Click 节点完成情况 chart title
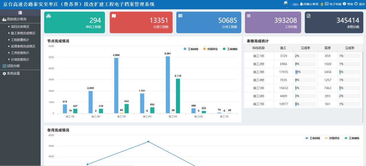Viewport: 366px width, 166px height. click(58, 41)
